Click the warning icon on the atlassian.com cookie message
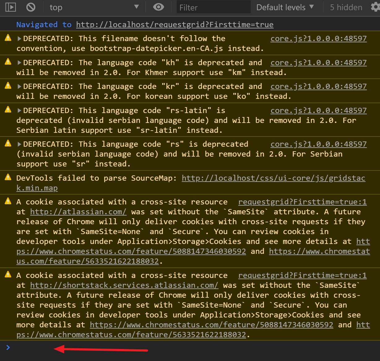 coord(8,201)
